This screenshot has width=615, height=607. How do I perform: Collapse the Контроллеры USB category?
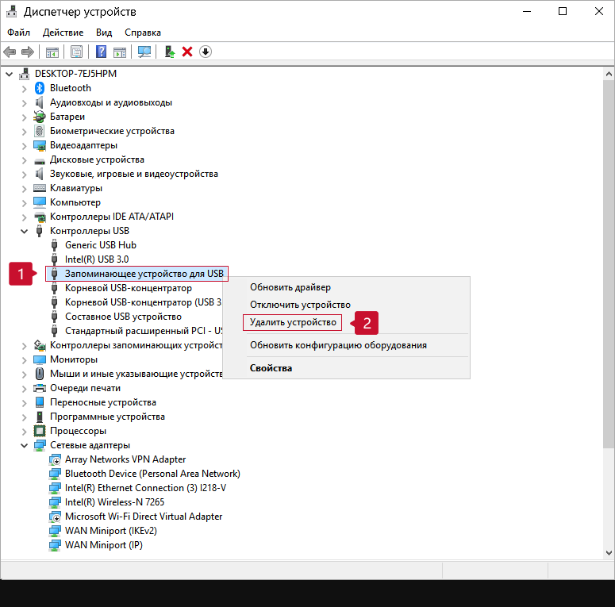click(x=24, y=231)
